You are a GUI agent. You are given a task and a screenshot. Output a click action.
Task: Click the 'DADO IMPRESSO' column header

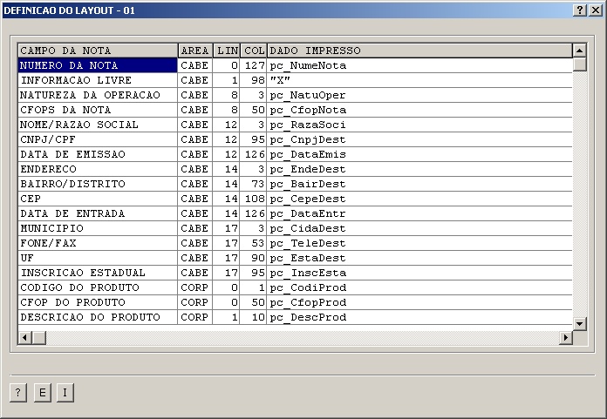pos(419,51)
